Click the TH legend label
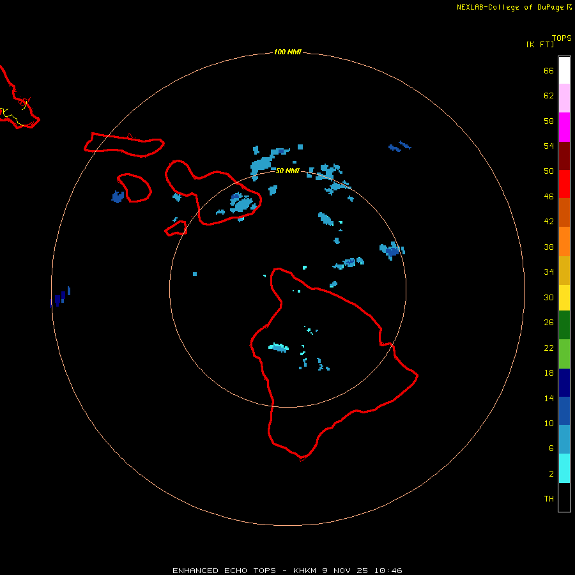Screen dimensions: 575x575 click(x=549, y=498)
